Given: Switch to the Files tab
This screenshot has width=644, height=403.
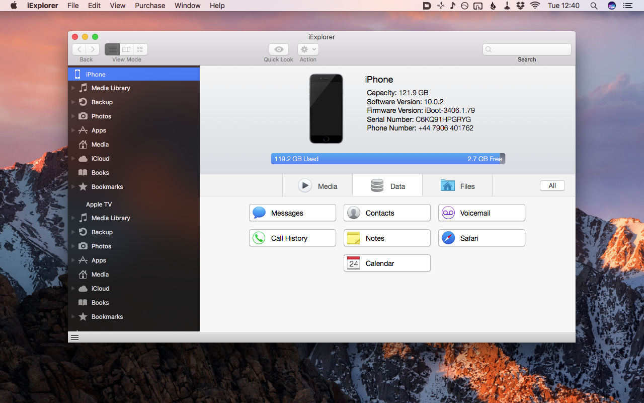Looking at the screenshot, I should [457, 185].
